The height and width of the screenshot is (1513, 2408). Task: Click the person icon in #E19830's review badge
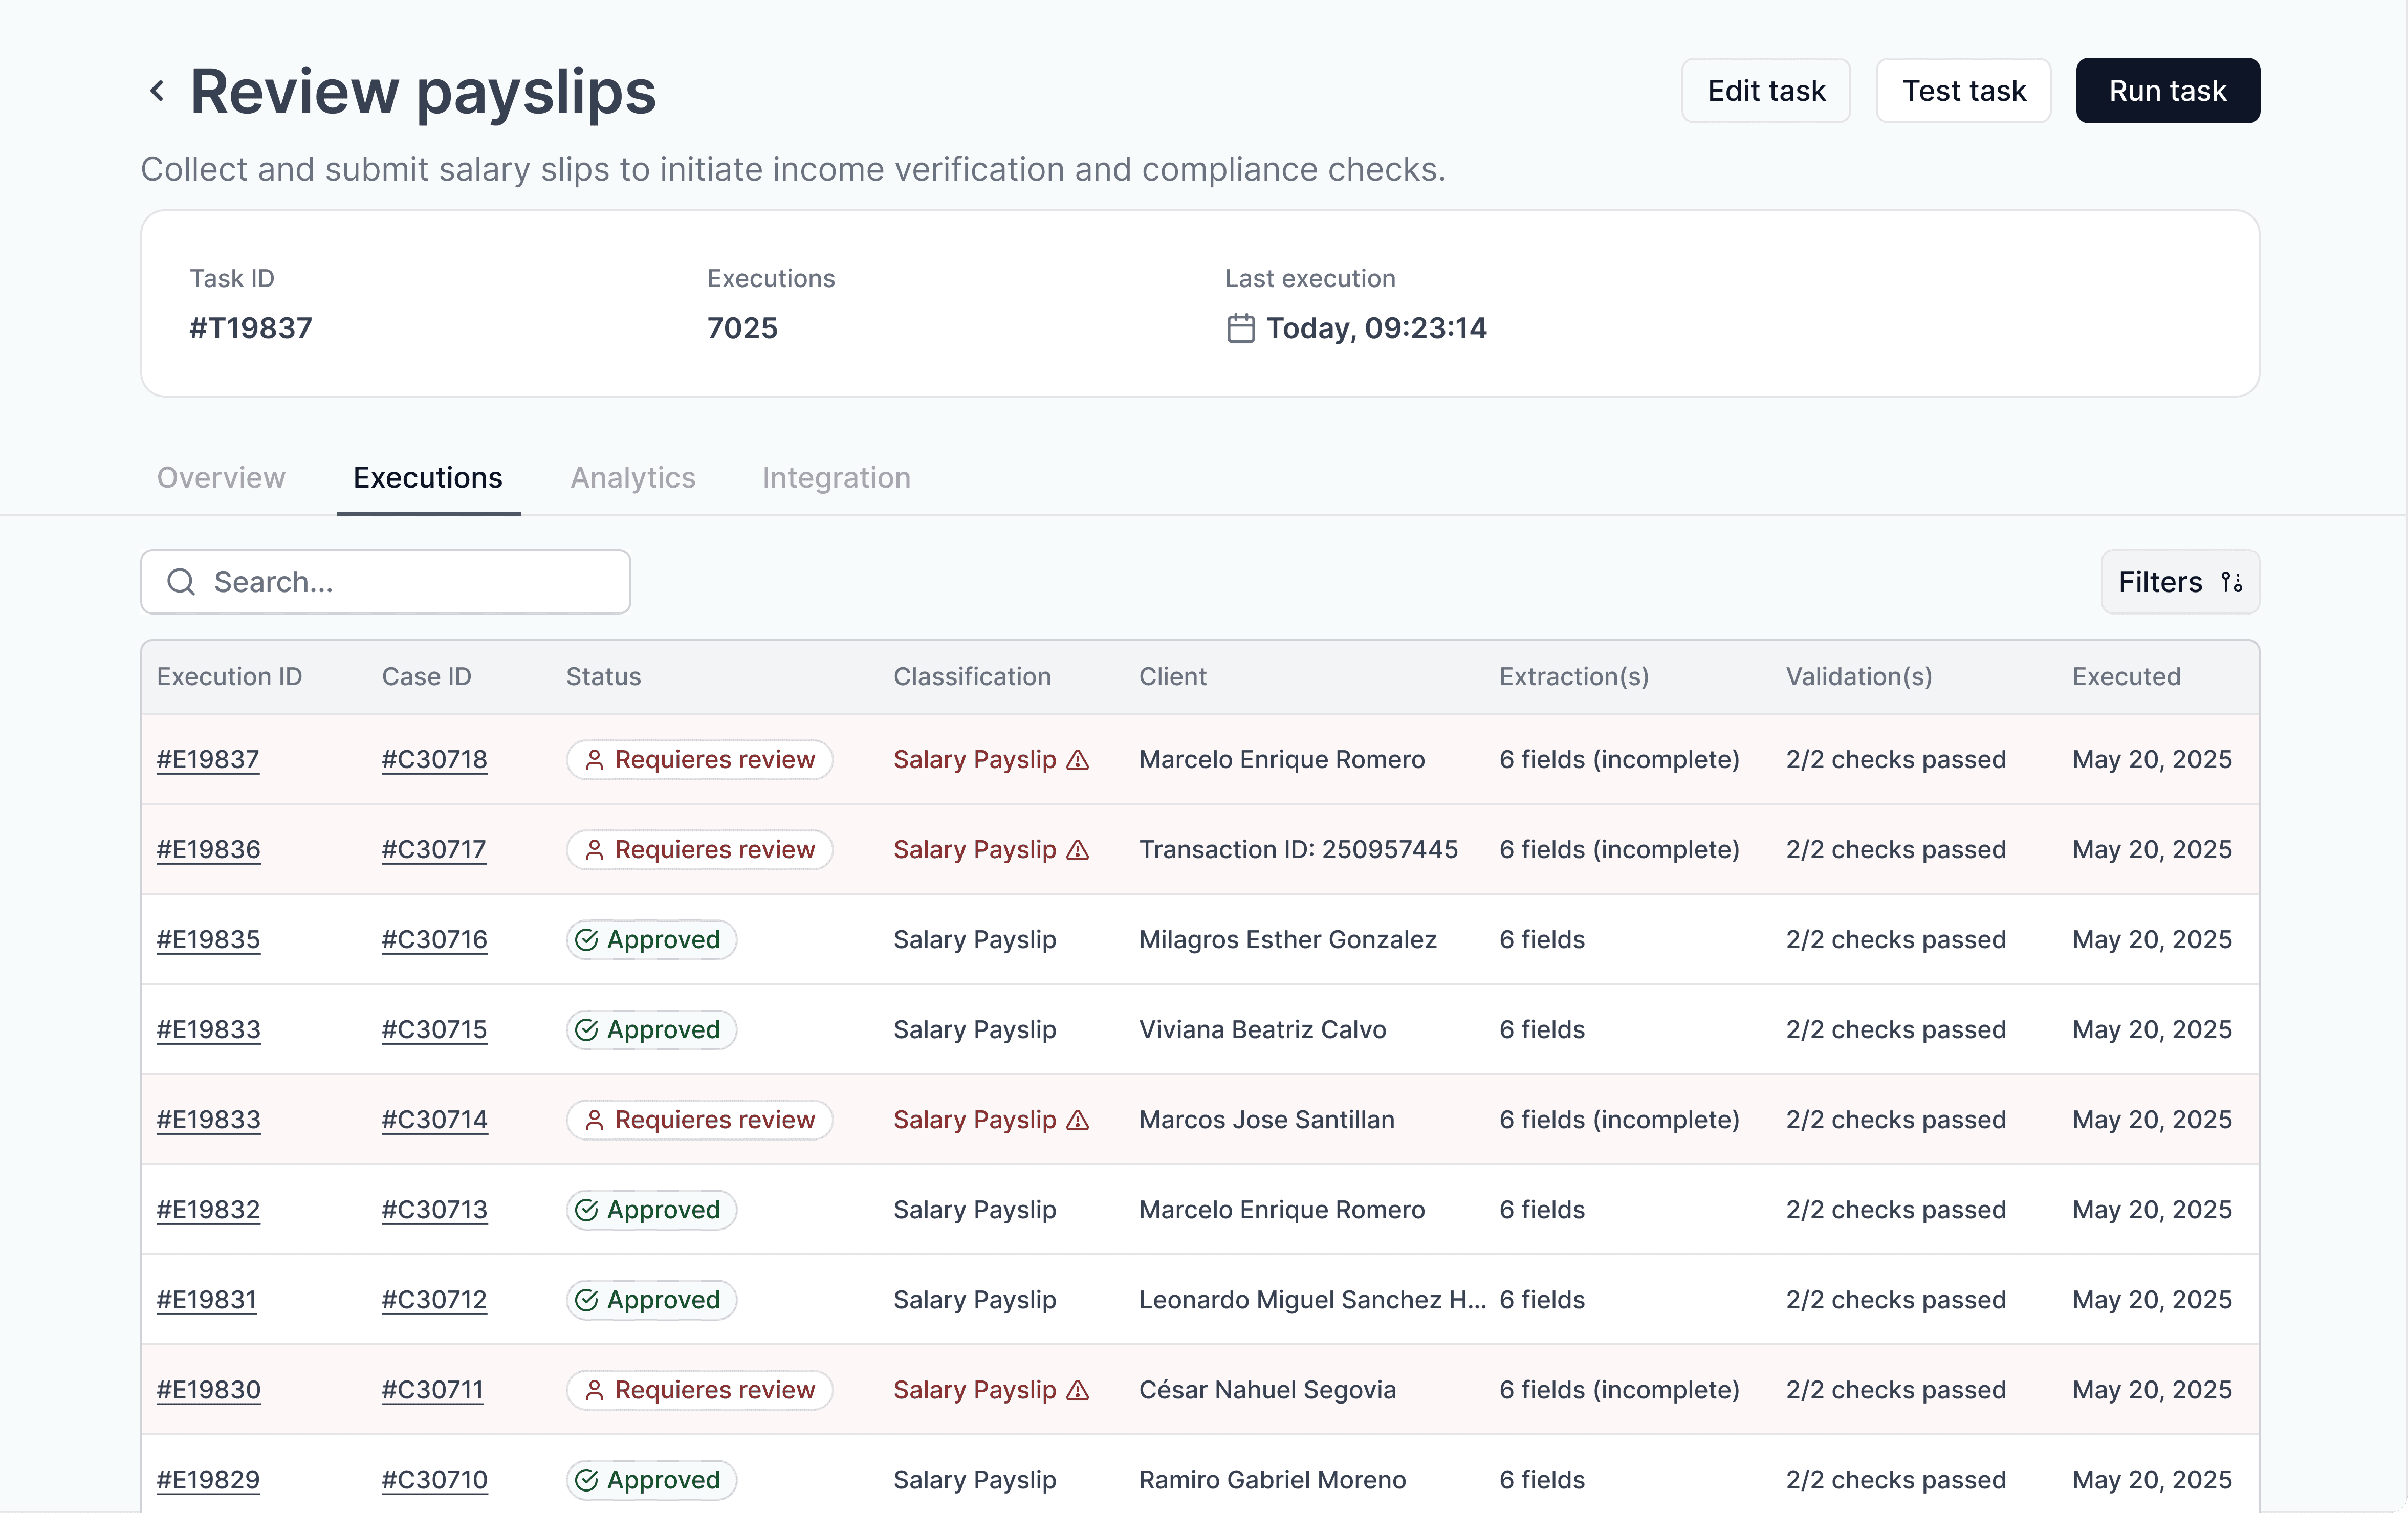[595, 1390]
